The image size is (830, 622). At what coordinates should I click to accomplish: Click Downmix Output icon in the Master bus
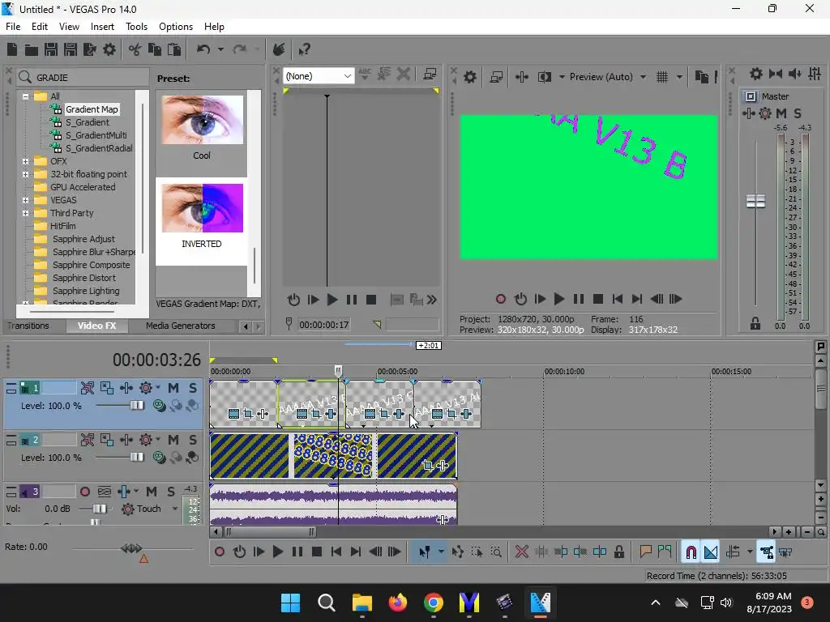[x=776, y=74]
